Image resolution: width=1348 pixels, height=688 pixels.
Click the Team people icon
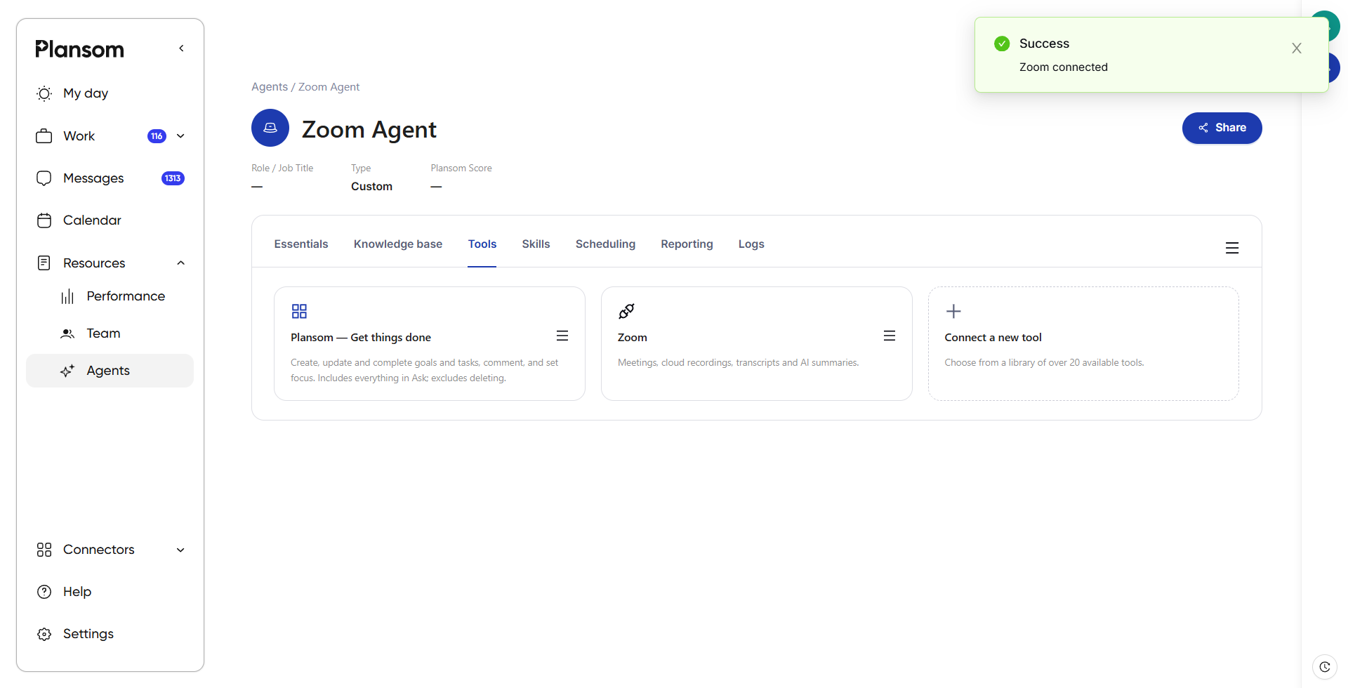tap(67, 334)
